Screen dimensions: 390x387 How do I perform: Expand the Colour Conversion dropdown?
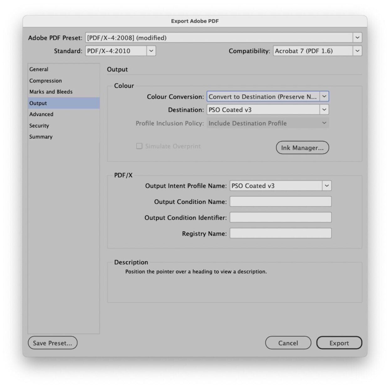click(324, 97)
